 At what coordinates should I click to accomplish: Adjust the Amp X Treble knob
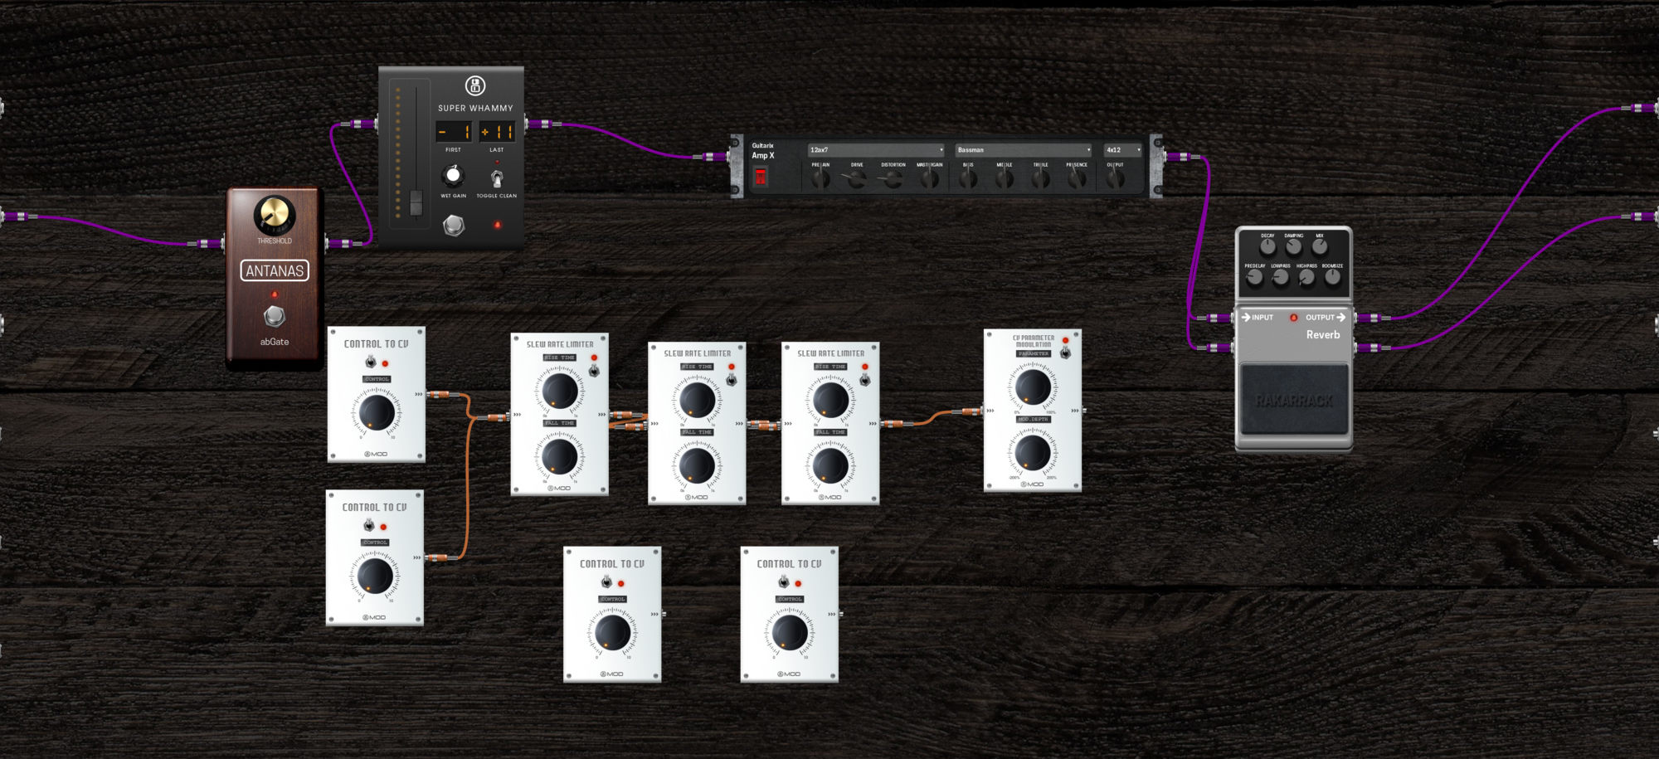click(x=1041, y=178)
